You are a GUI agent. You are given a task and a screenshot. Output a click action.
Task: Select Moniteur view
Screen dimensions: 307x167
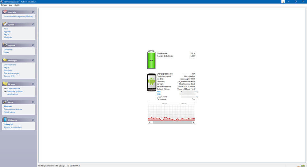(x=8, y=106)
